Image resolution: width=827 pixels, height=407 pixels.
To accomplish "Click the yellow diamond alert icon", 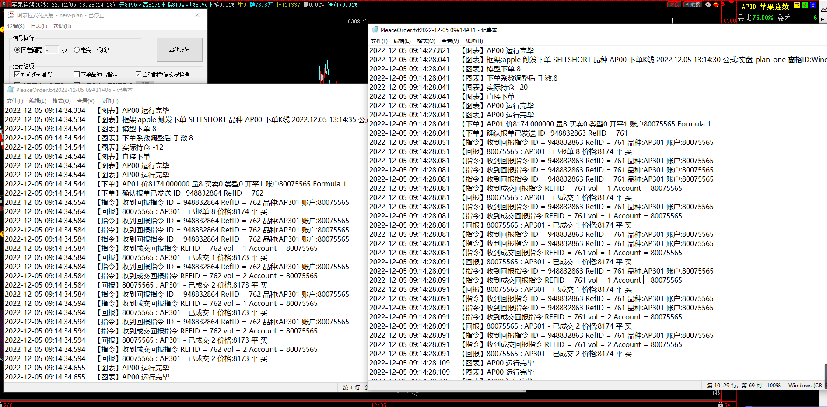I will click(x=716, y=4).
